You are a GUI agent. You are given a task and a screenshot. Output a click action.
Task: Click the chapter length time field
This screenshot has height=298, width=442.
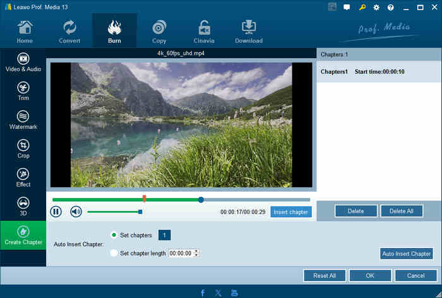tap(182, 253)
